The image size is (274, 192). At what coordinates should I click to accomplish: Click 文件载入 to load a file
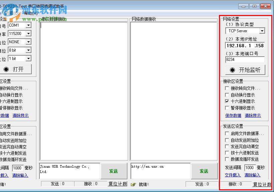pos(233,175)
